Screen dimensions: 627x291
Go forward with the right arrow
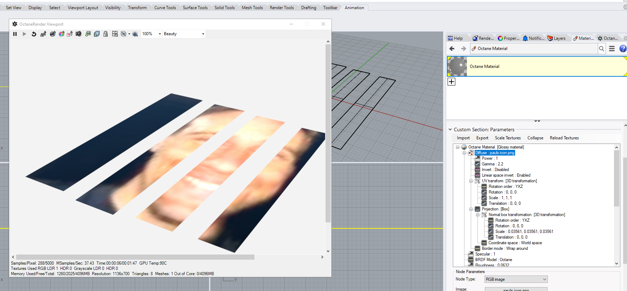tap(463, 49)
